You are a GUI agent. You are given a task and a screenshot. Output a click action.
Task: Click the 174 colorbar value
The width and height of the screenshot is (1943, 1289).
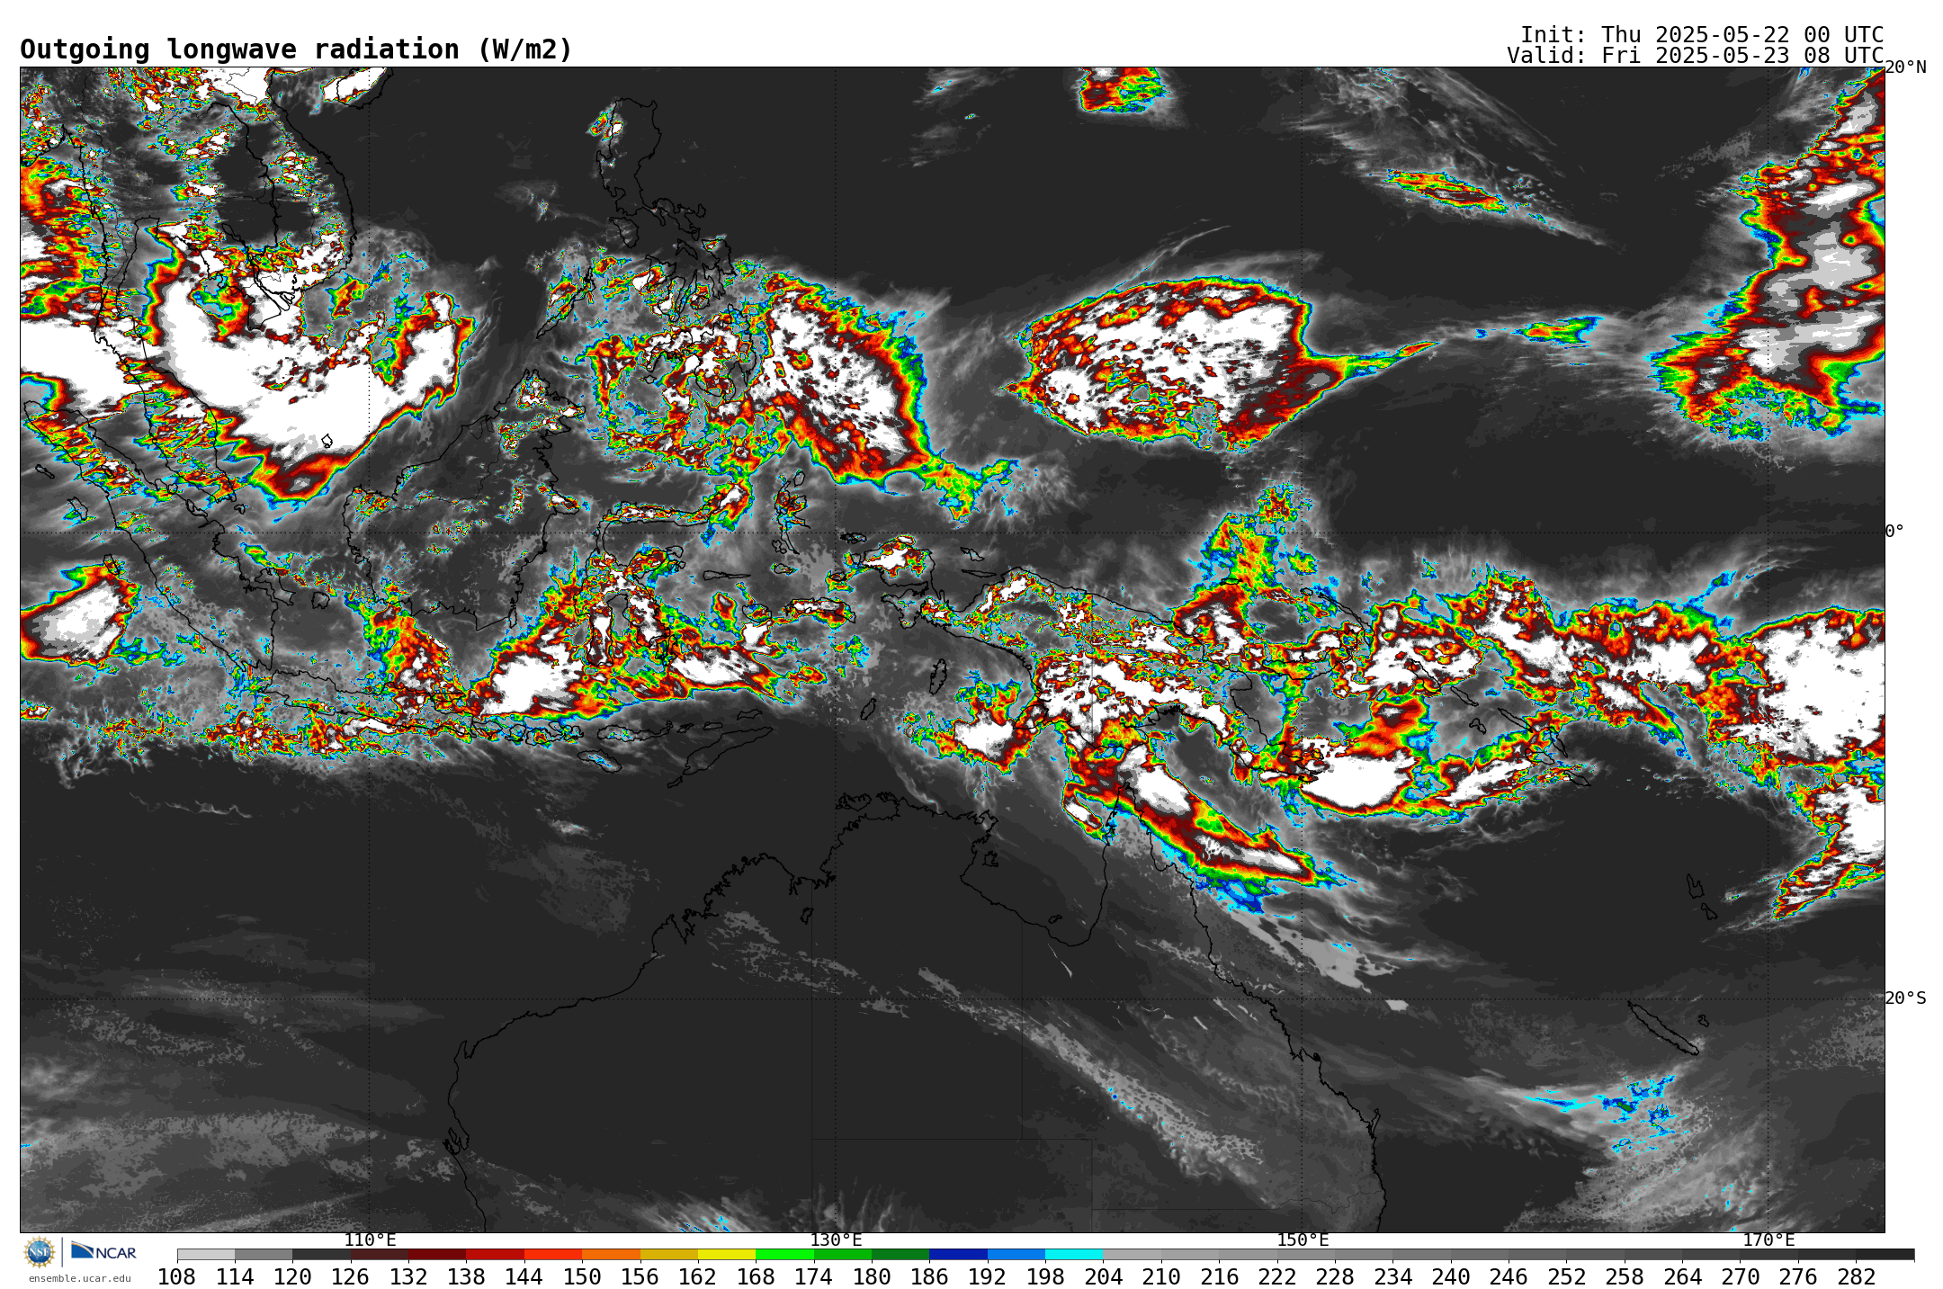(x=813, y=1277)
